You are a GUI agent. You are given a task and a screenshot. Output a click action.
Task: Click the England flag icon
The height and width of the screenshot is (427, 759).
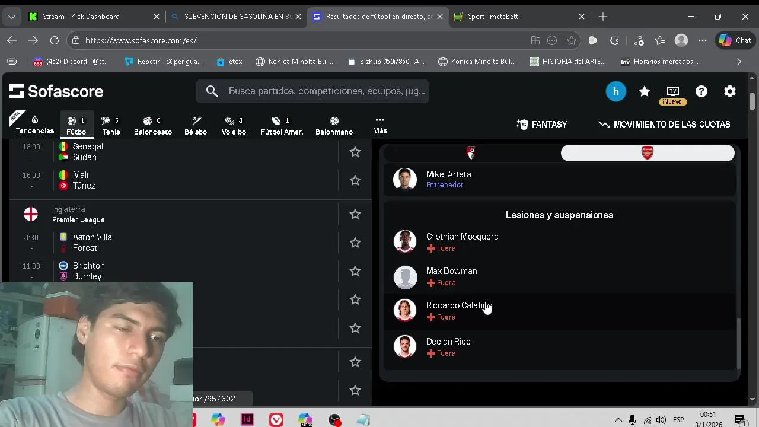pyautogui.click(x=31, y=214)
